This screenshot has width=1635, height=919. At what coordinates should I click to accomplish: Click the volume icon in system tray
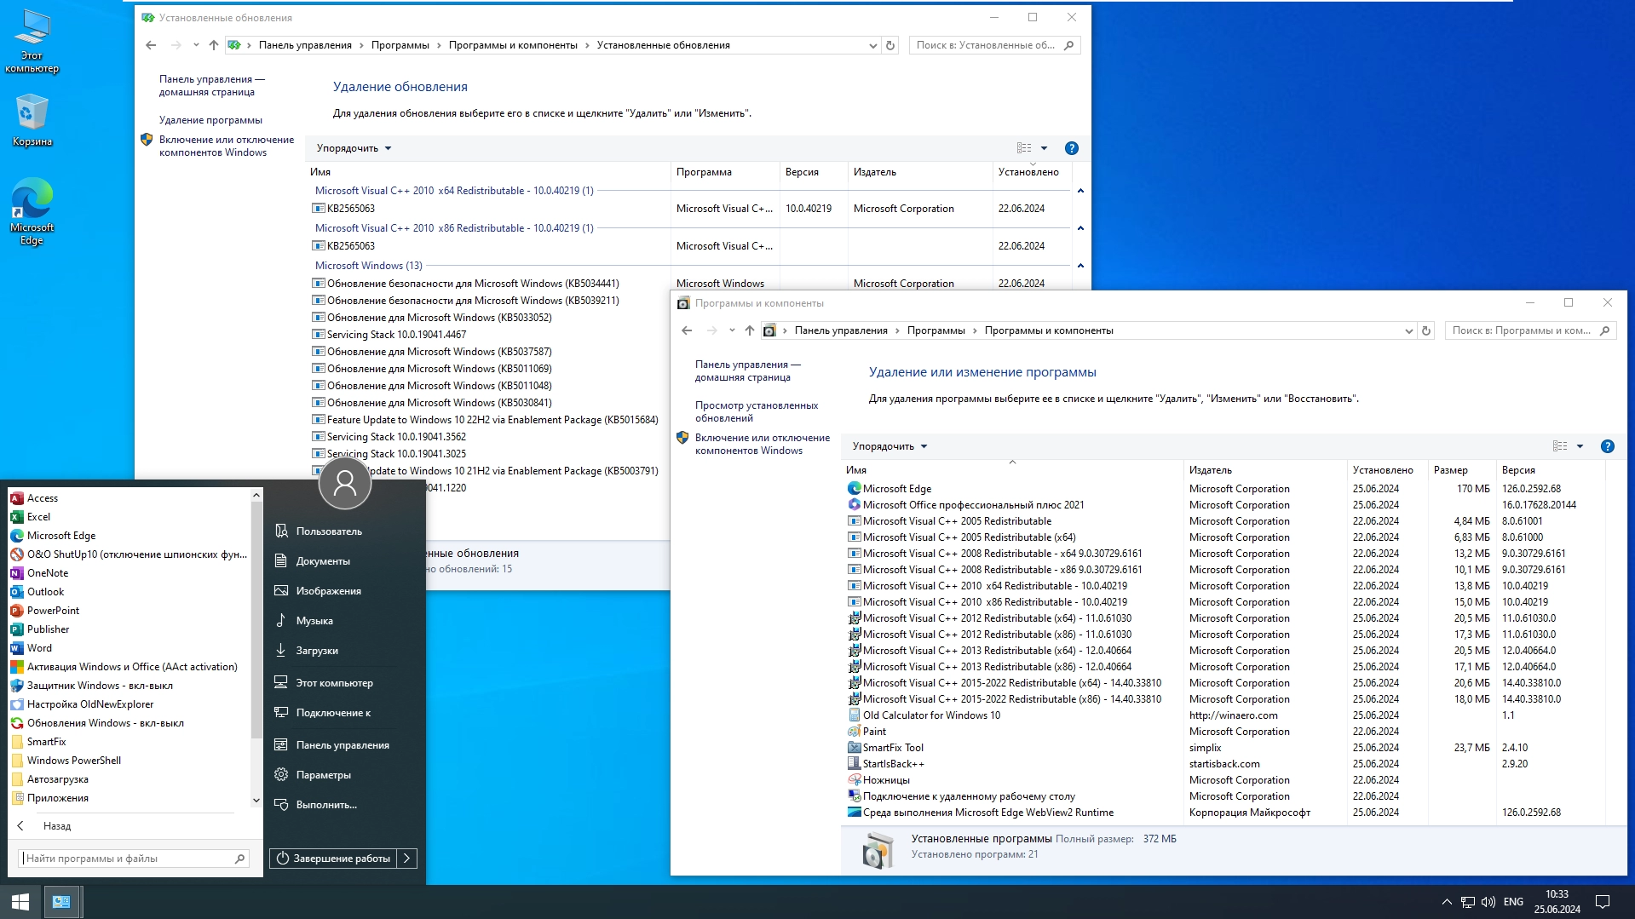pos(1488,901)
